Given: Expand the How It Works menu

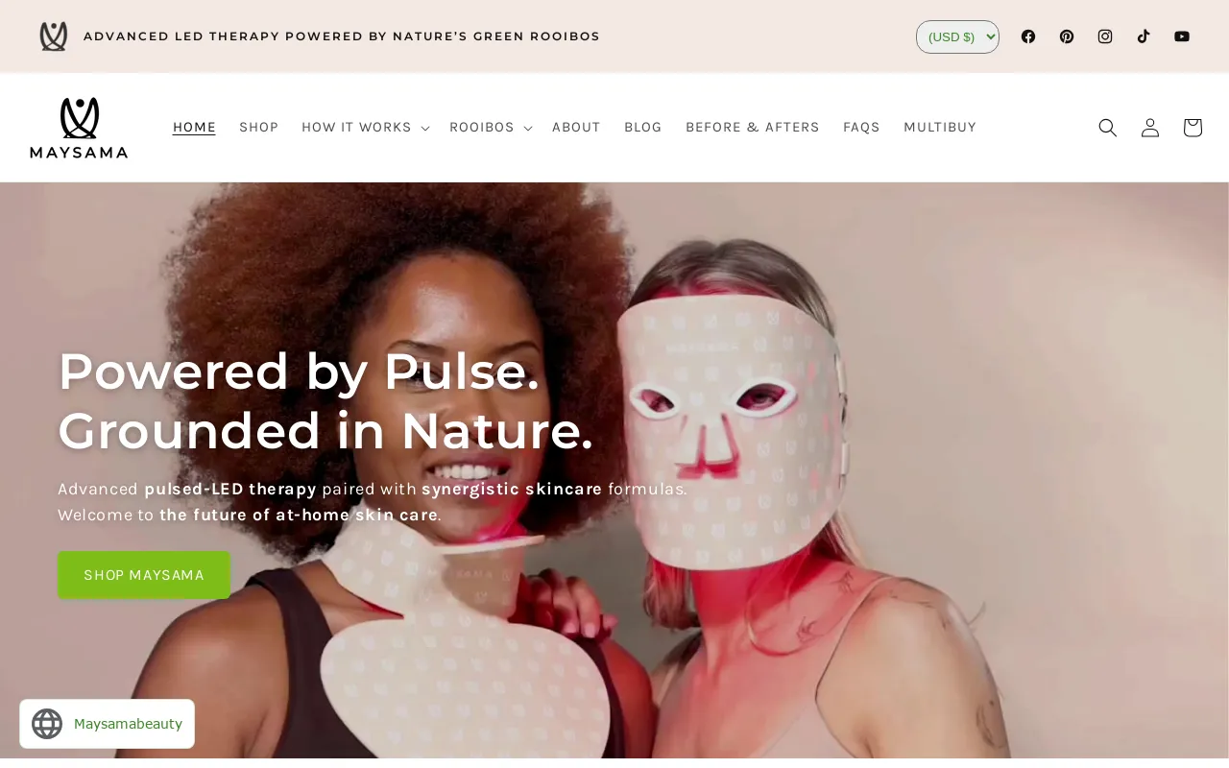Looking at the screenshot, I should [x=365, y=128].
